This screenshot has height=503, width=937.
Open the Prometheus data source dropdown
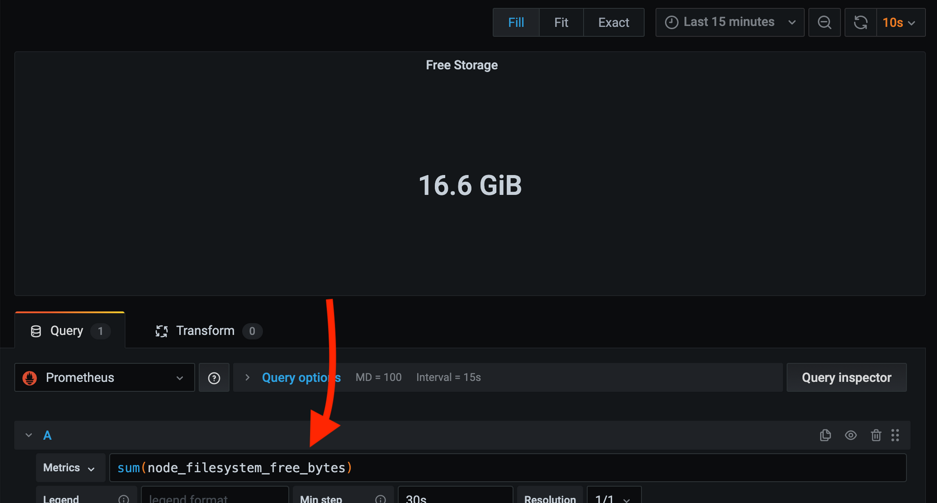pyautogui.click(x=104, y=378)
